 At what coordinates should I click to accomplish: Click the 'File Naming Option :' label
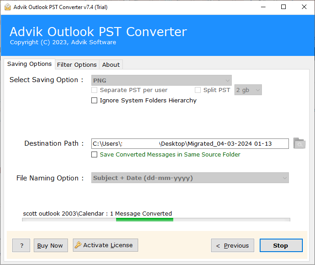tap(50, 178)
